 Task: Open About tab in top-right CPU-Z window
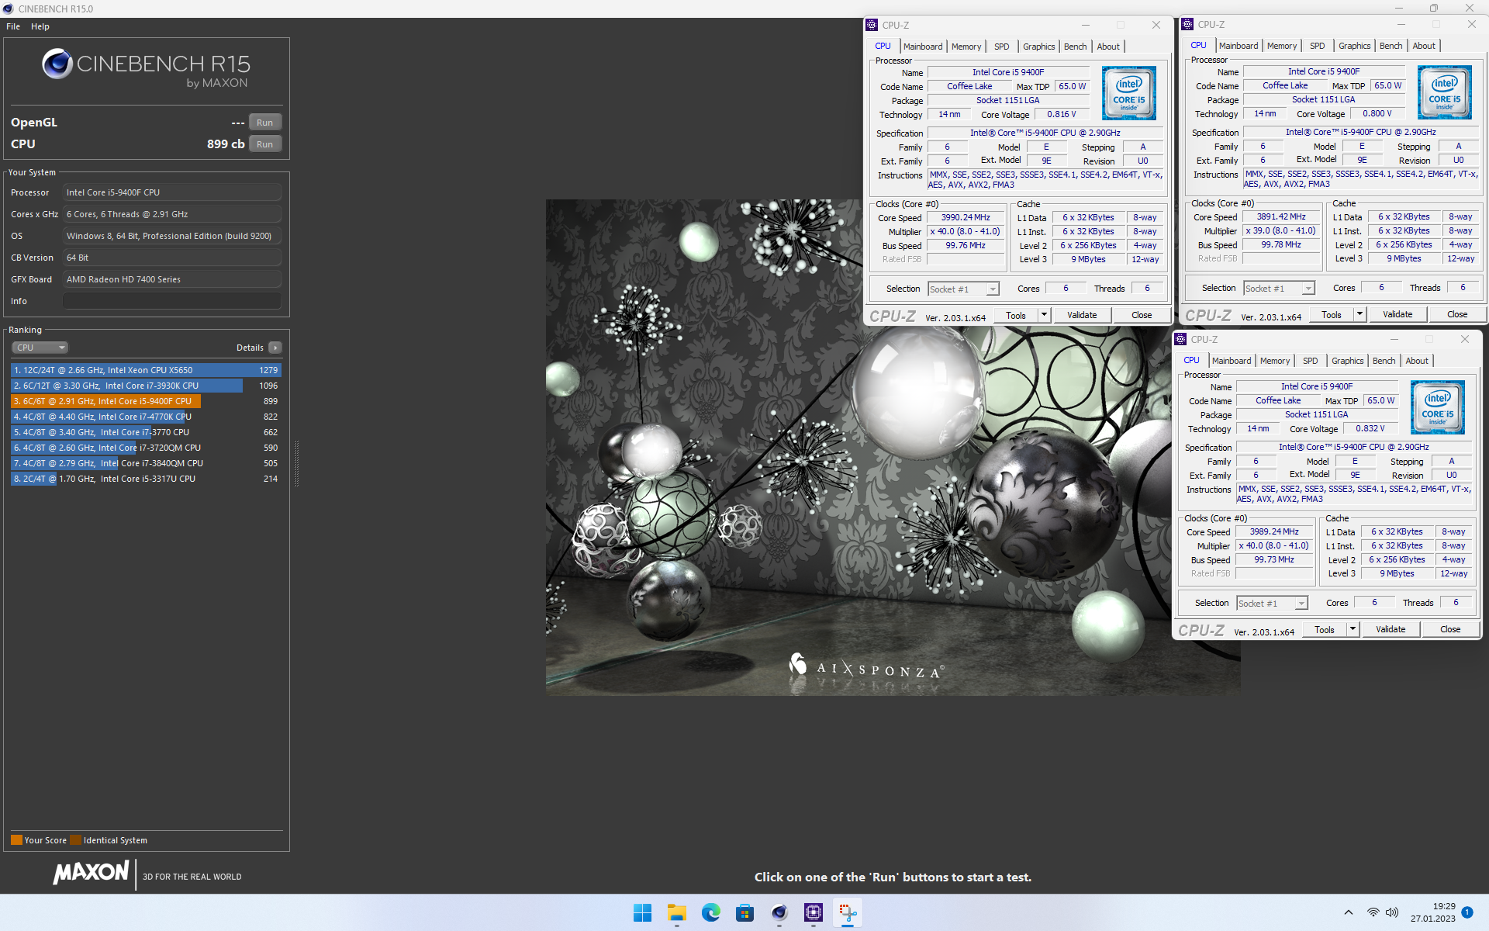pyautogui.click(x=1424, y=46)
